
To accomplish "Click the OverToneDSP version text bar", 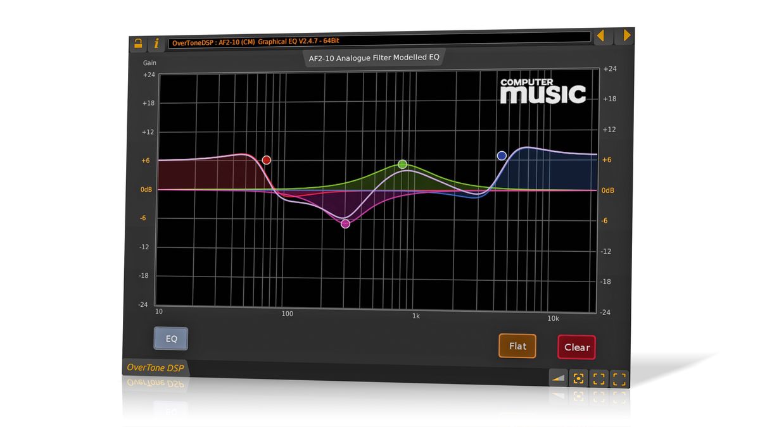I will coord(285,40).
